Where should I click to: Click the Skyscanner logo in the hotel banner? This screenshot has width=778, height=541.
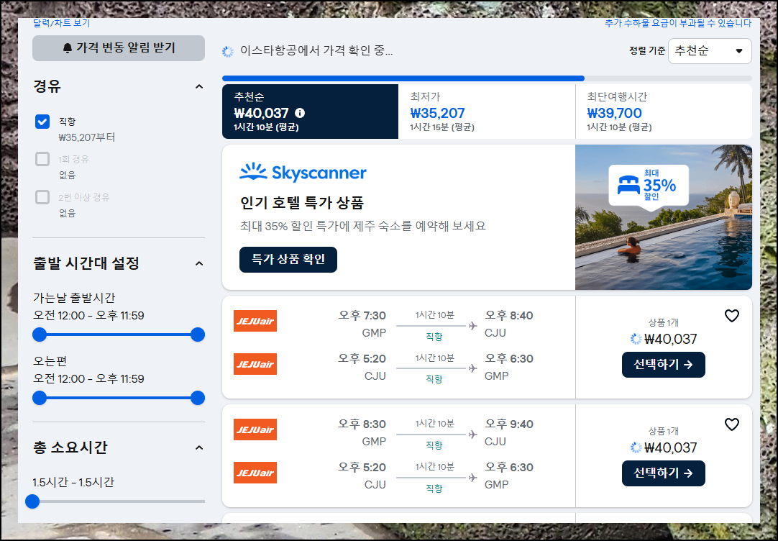point(303,173)
